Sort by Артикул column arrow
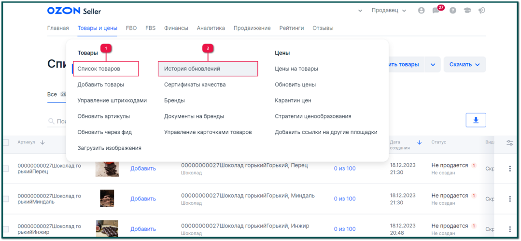This screenshot has height=241, width=521. click(x=42, y=142)
